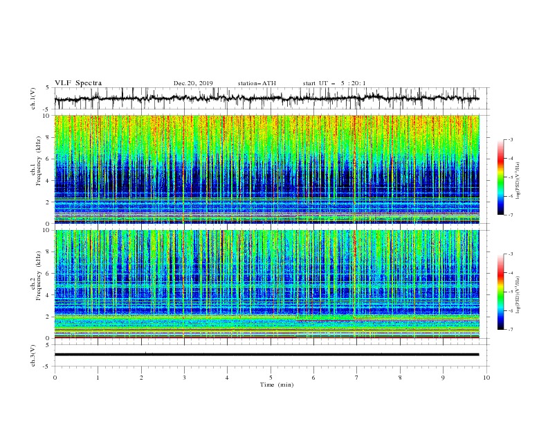The image size is (548, 424).
Task: Click the time axis tick label '5'
Action: (271, 378)
